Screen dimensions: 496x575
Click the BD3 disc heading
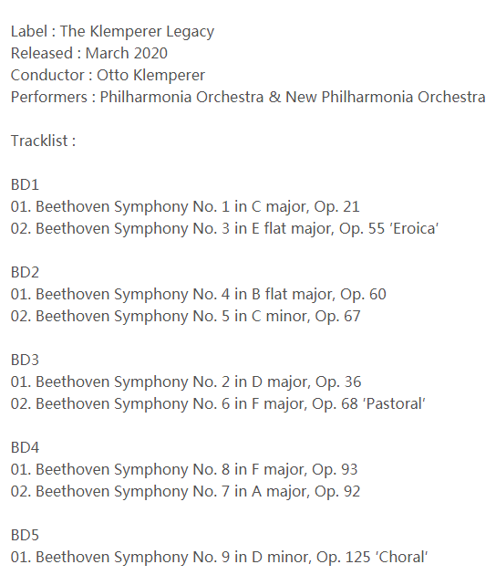coord(25,360)
